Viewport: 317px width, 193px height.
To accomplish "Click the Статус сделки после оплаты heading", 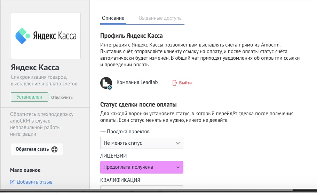I will pyautogui.click(x=138, y=104).
